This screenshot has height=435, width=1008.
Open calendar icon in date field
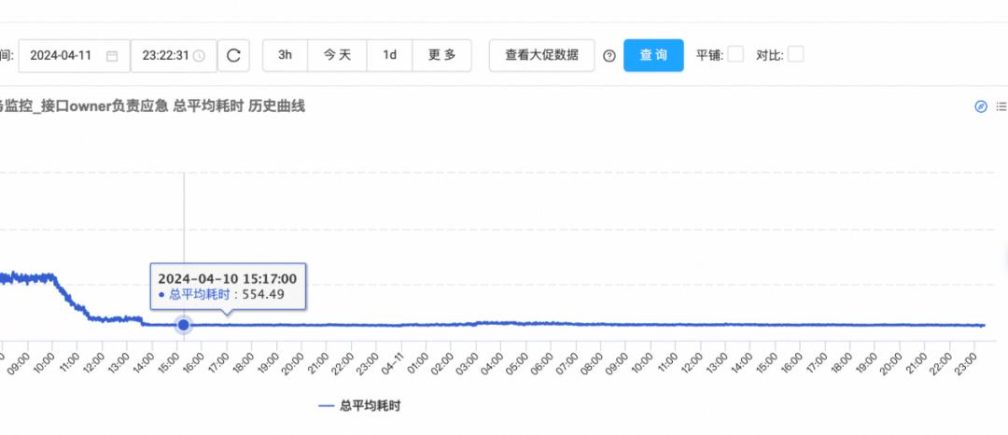click(x=112, y=56)
